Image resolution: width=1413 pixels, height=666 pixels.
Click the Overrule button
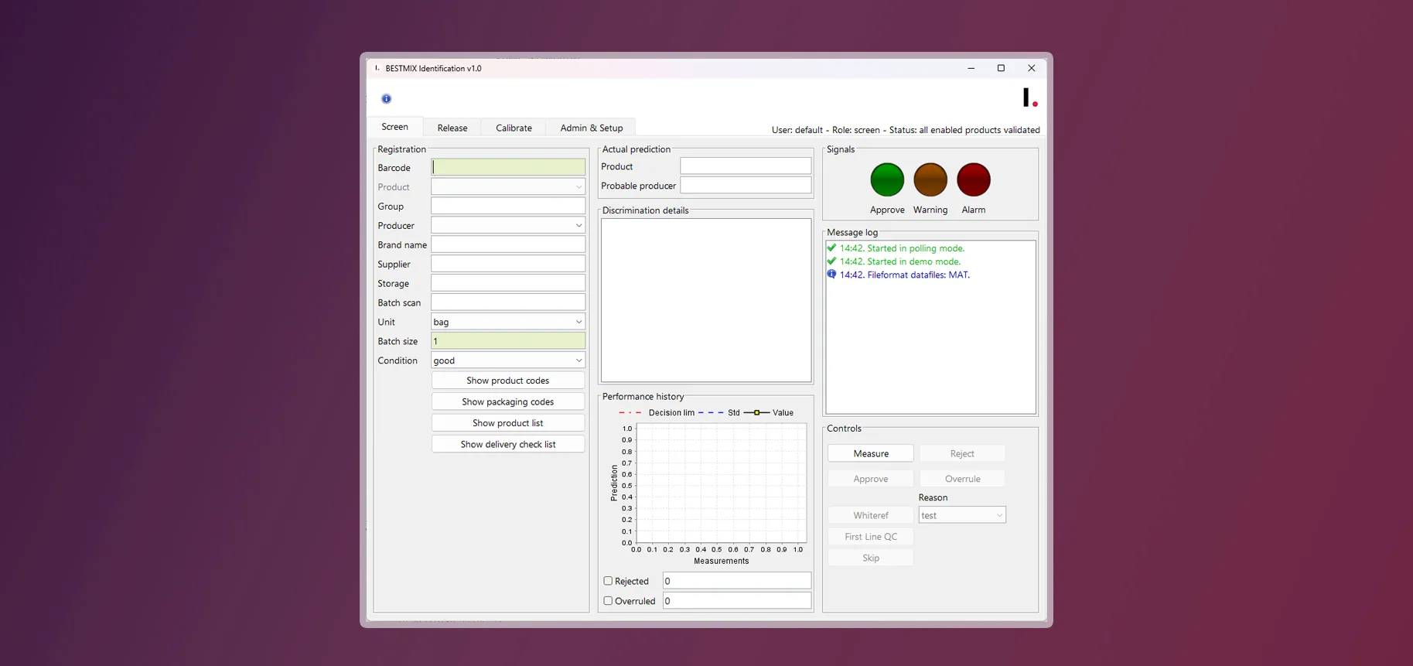pyautogui.click(x=962, y=479)
